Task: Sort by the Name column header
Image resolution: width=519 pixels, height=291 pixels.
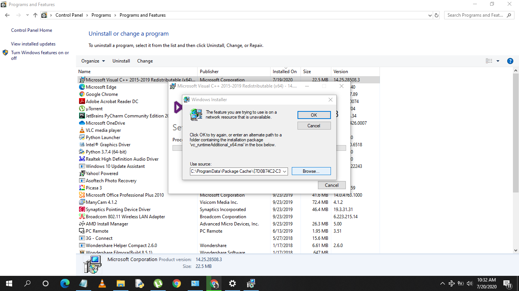Action: (x=137, y=72)
